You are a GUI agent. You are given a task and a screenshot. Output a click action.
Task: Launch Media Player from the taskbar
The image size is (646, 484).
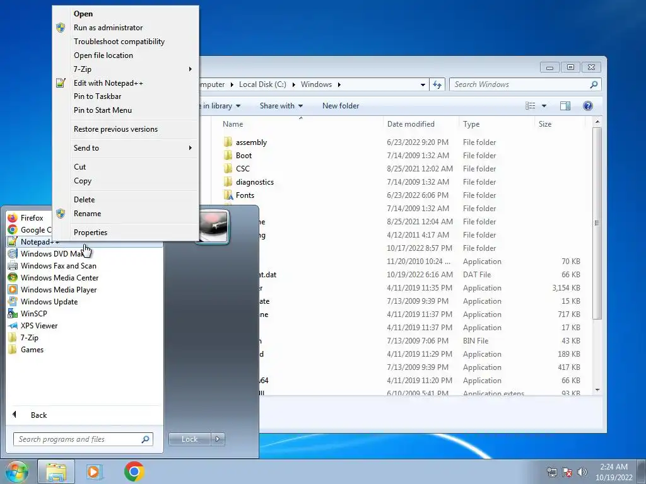pyautogui.click(x=95, y=471)
